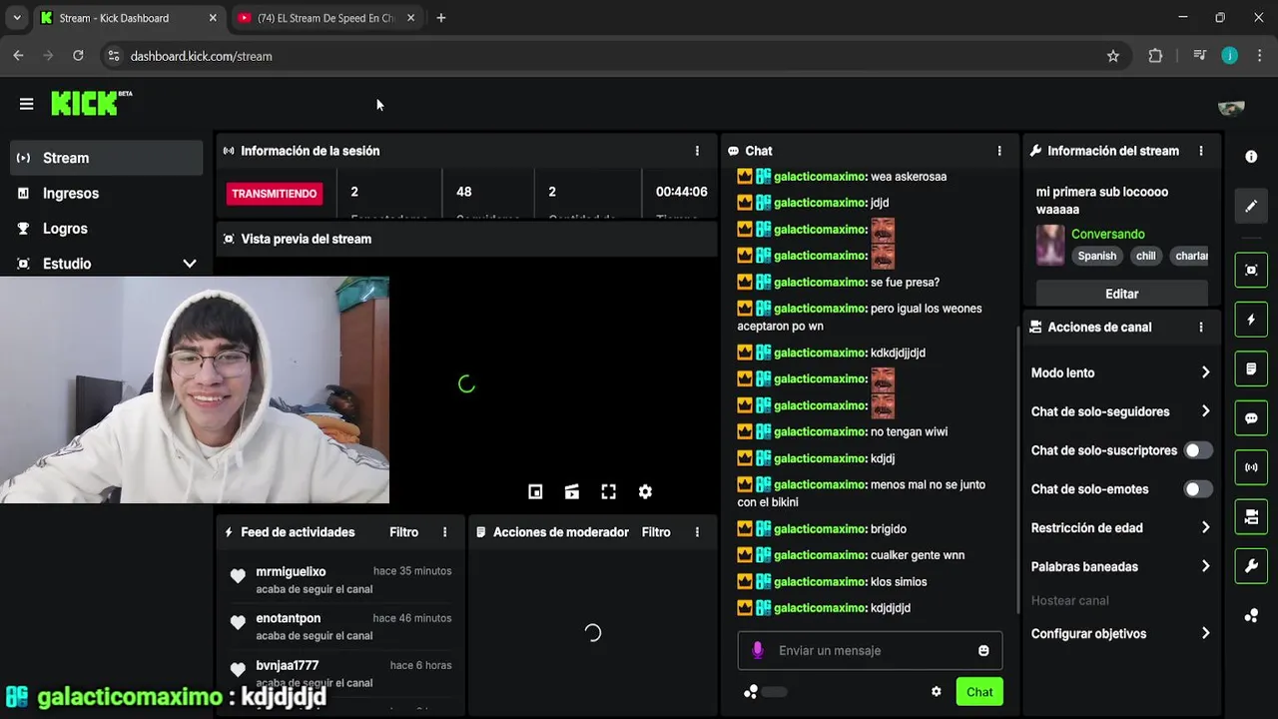Click the pencil edit layout icon
This screenshot has width=1278, height=719.
(x=1251, y=207)
